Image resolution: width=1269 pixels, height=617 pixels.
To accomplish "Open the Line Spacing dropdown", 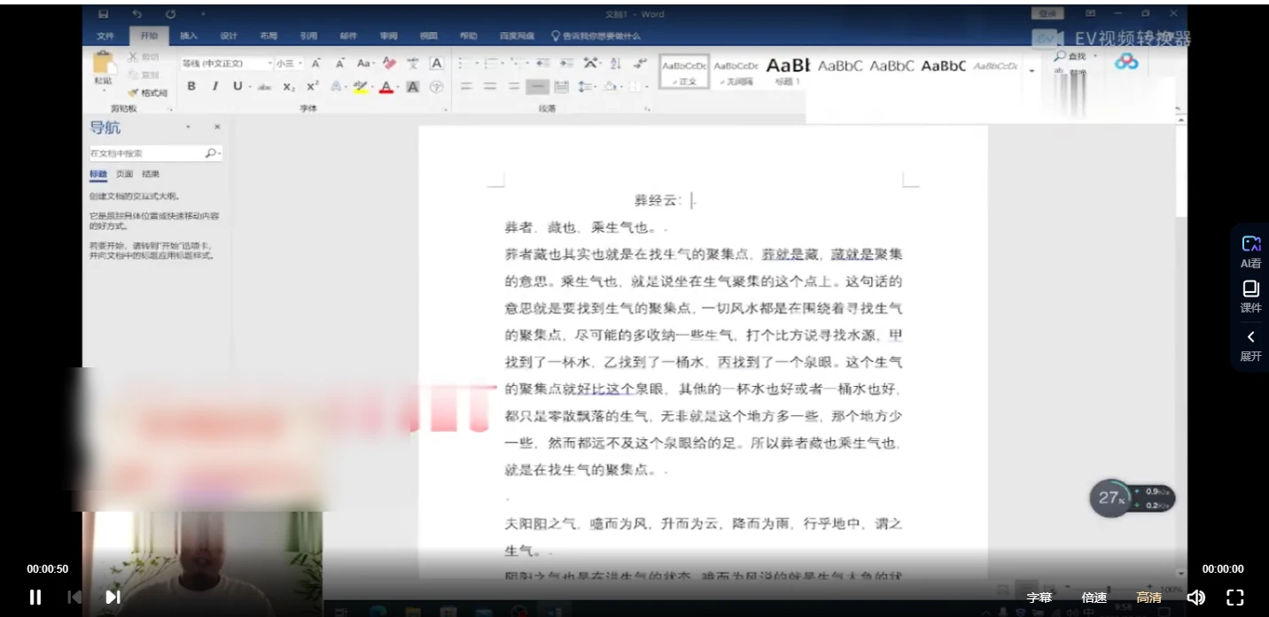I will [x=587, y=87].
